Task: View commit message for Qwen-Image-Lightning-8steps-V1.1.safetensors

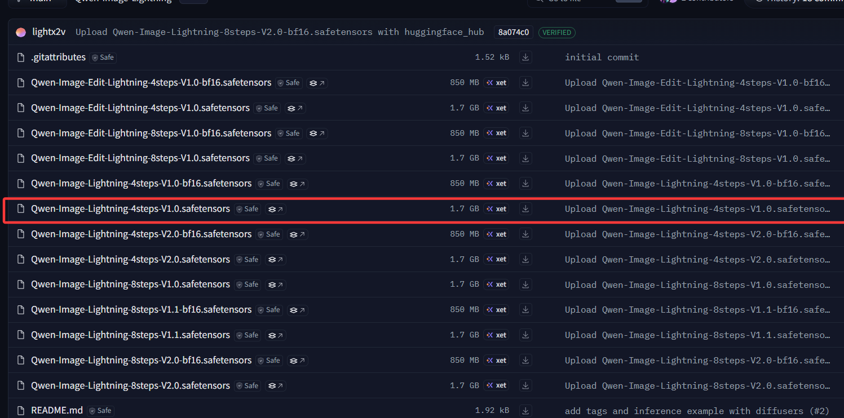Action: (697, 335)
